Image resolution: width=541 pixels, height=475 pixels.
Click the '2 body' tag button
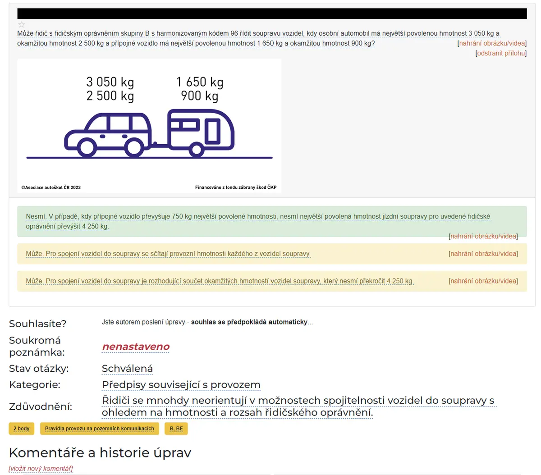pos(21,429)
